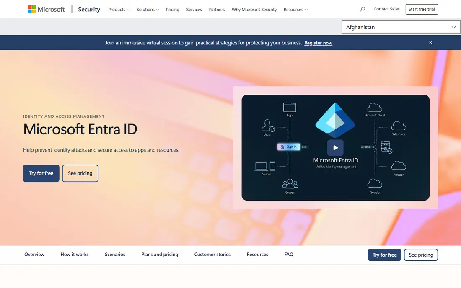
Task: Open the Services menu item
Action: pos(194,10)
